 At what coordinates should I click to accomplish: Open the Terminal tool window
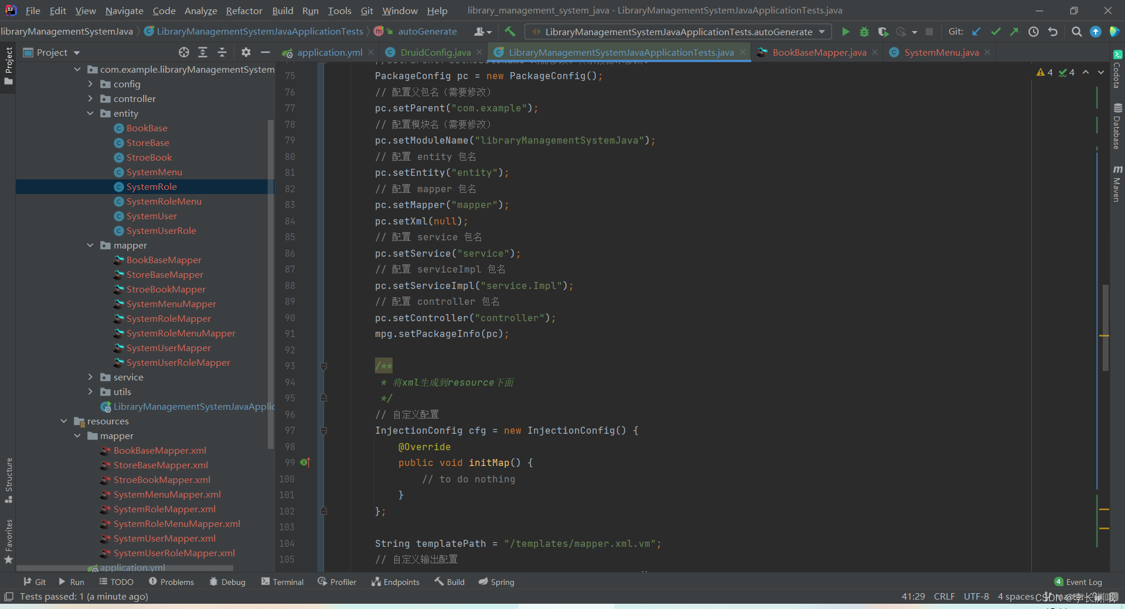coord(282,581)
